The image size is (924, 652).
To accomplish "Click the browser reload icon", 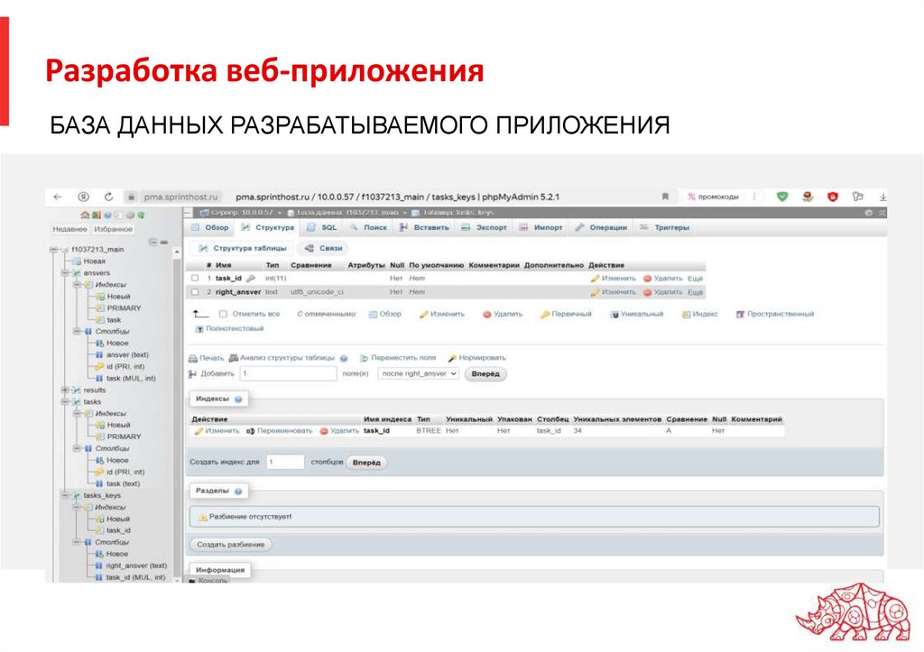I will [106, 196].
